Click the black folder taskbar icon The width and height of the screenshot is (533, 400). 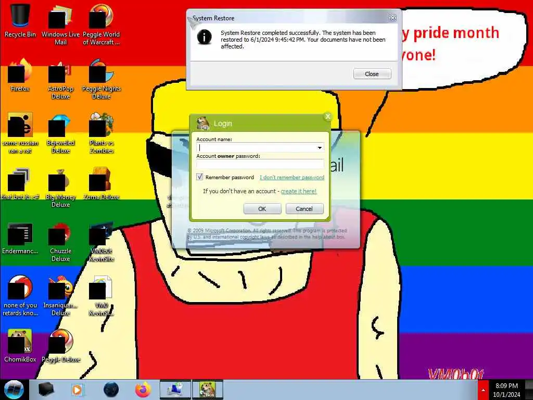(x=46, y=390)
